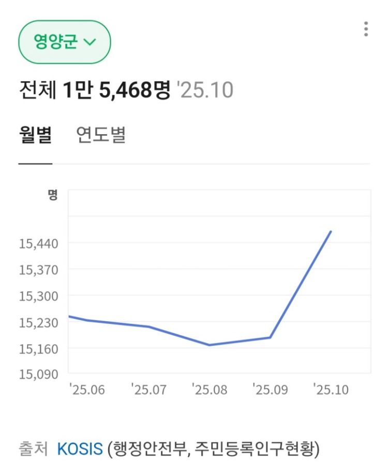This screenshot has height=467, width=388.
Task: Click the 15,440 y-axis value
Action: (39, 243)
